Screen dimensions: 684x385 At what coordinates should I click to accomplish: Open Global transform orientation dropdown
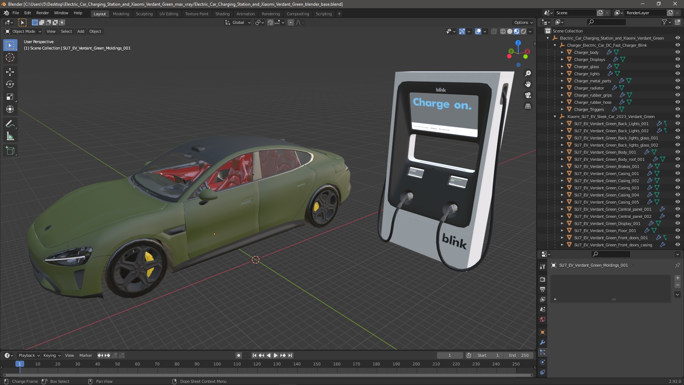click(x=238, y=22)
